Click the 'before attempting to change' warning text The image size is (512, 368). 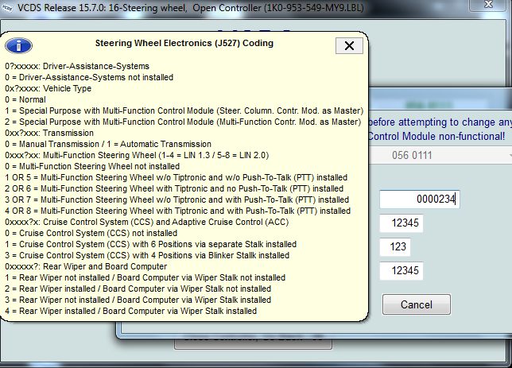tap(440, 122)
